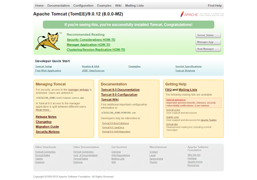Open Clustering/Session Replication HOW-TO link
Viewport: 257px width, 180px height.
[96, 50]
